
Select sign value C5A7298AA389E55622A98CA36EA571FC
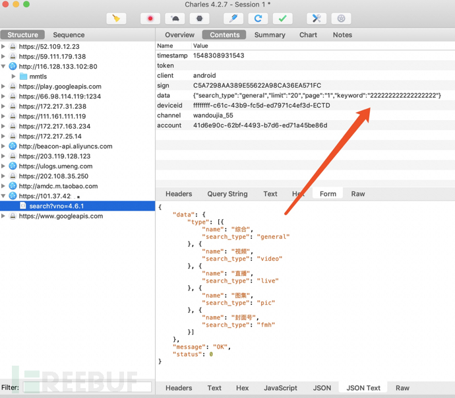[x=257, y=85]
